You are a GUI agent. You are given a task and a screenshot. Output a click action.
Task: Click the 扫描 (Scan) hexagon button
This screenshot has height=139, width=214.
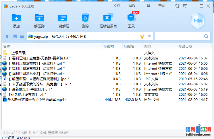point(198,20)
